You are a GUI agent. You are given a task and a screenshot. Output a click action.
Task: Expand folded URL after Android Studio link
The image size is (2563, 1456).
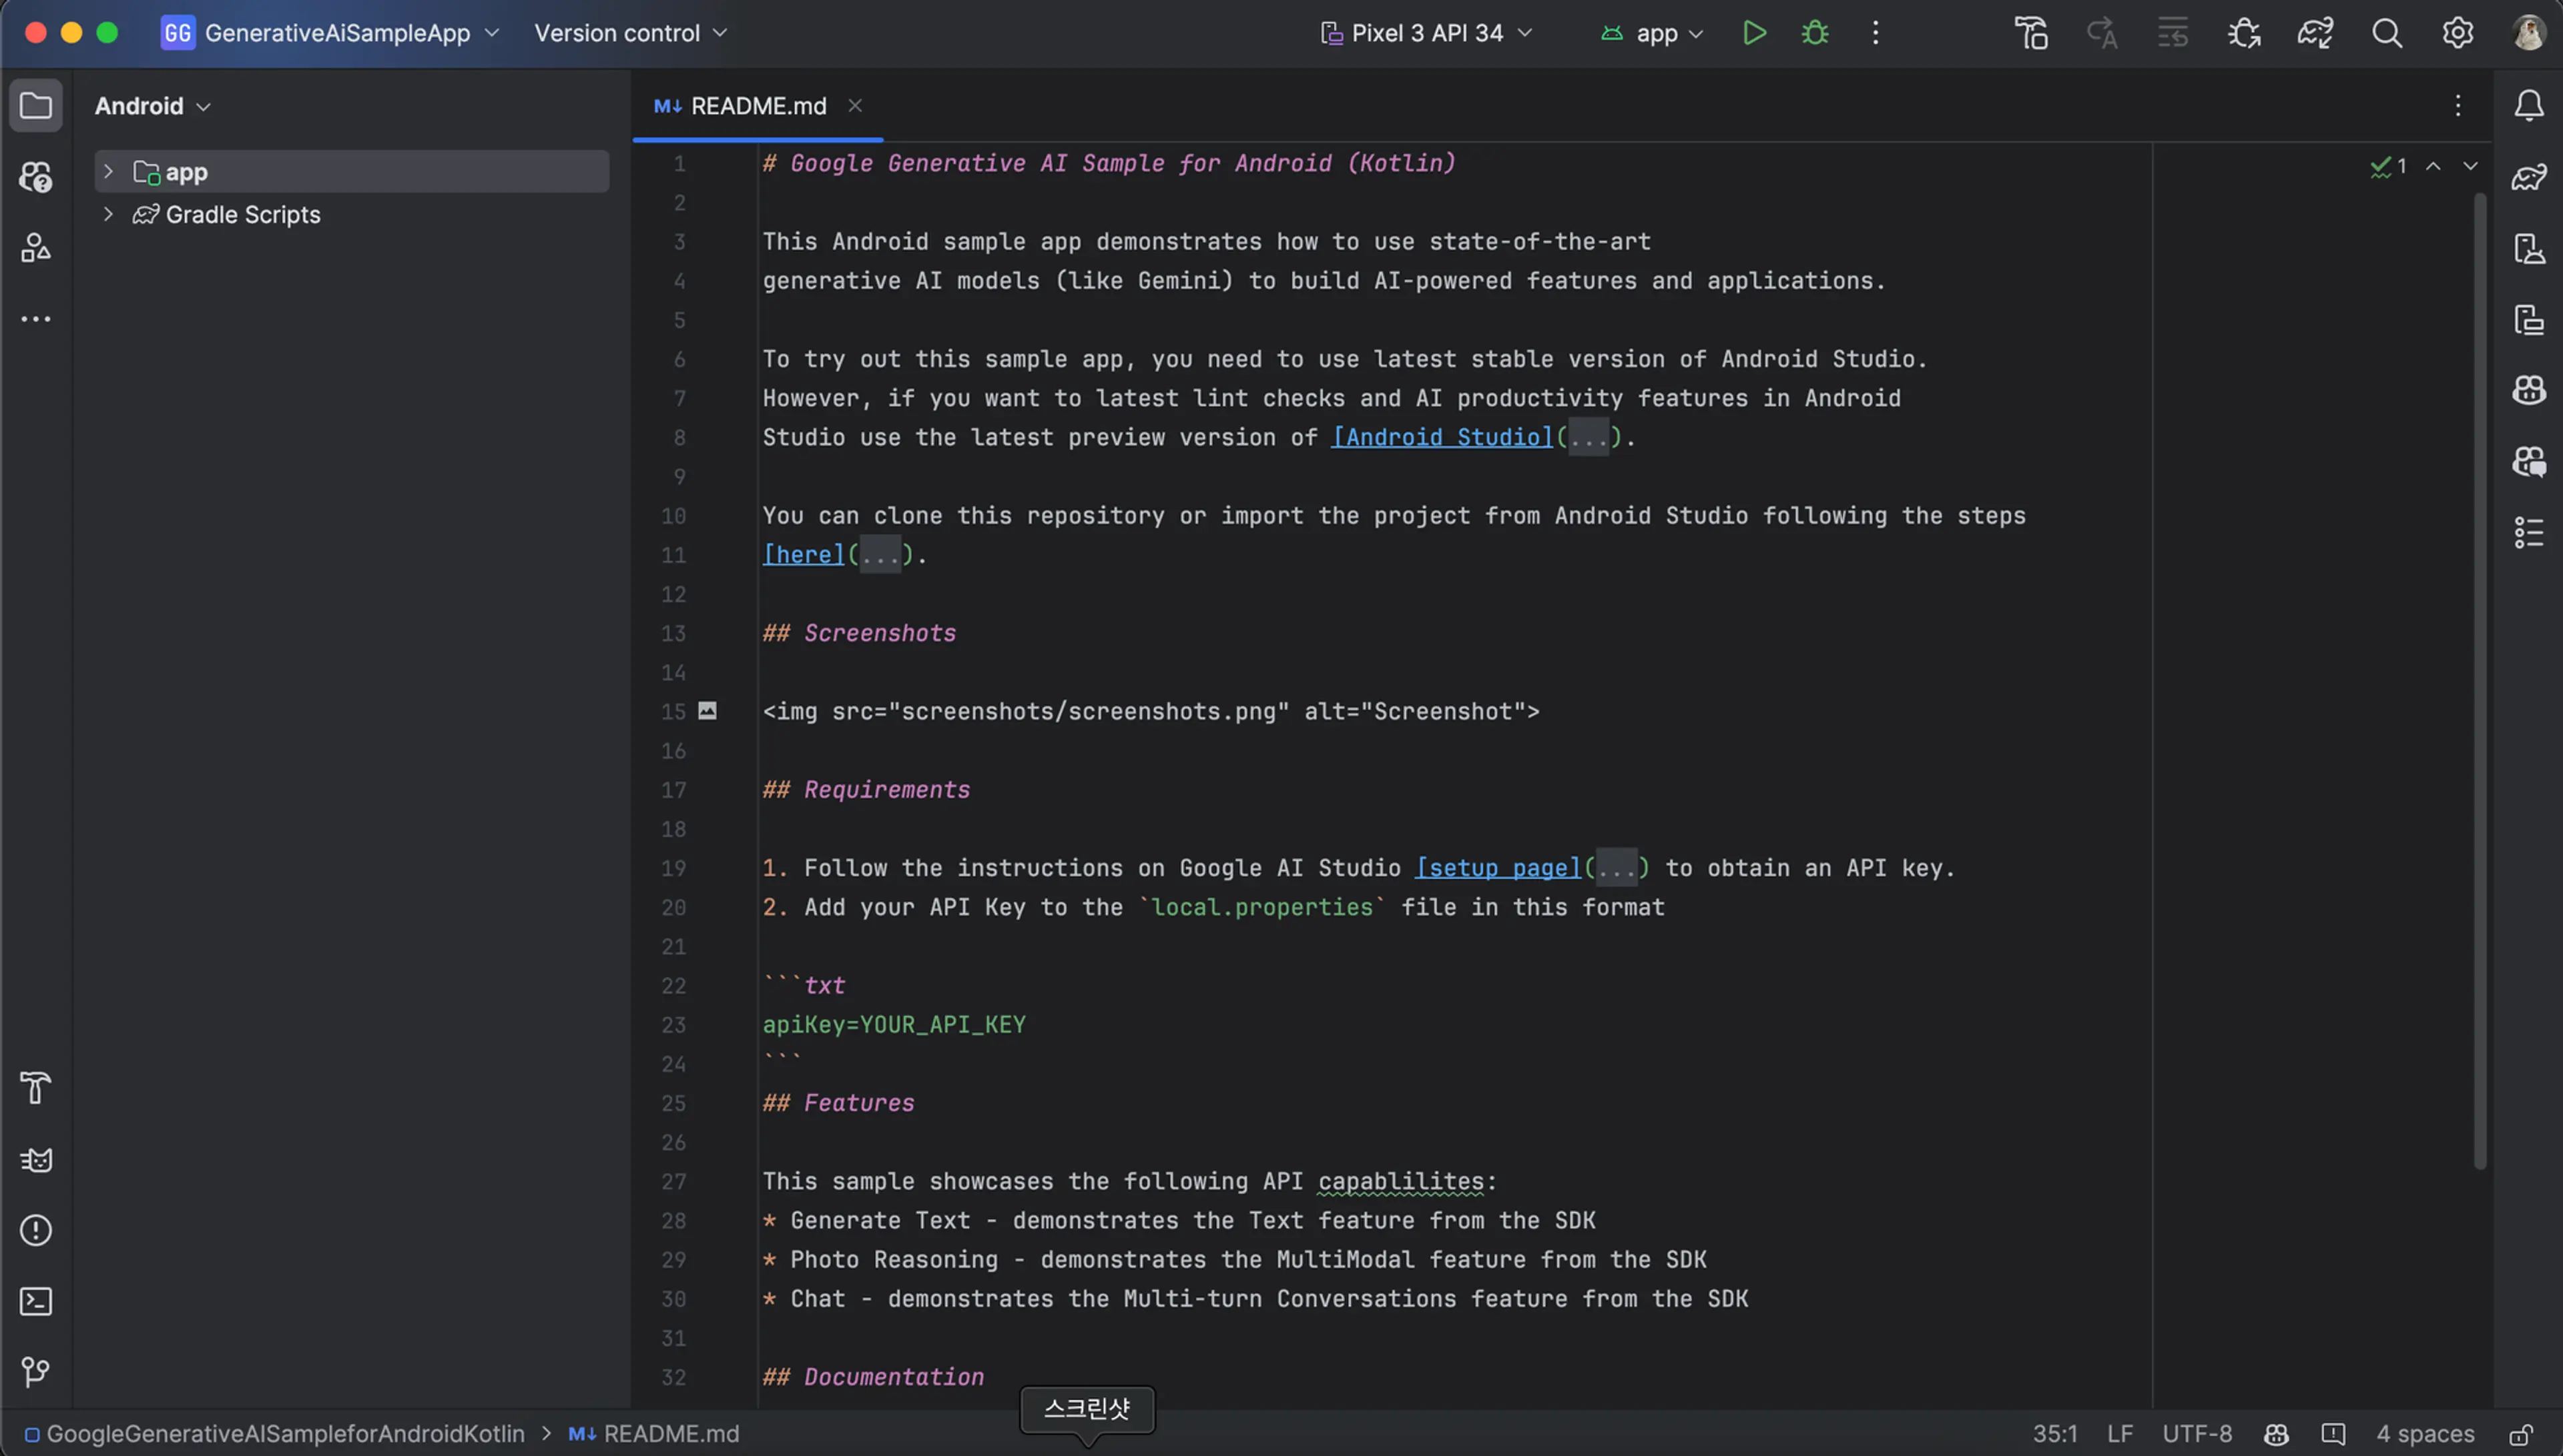[x=1589, y=437]
